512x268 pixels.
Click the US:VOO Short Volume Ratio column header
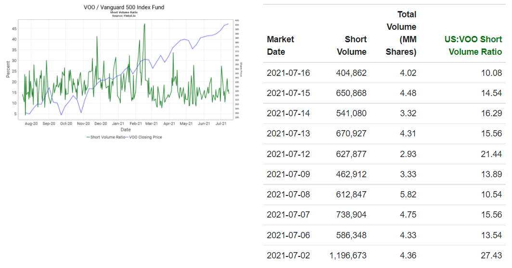(473, 45)
